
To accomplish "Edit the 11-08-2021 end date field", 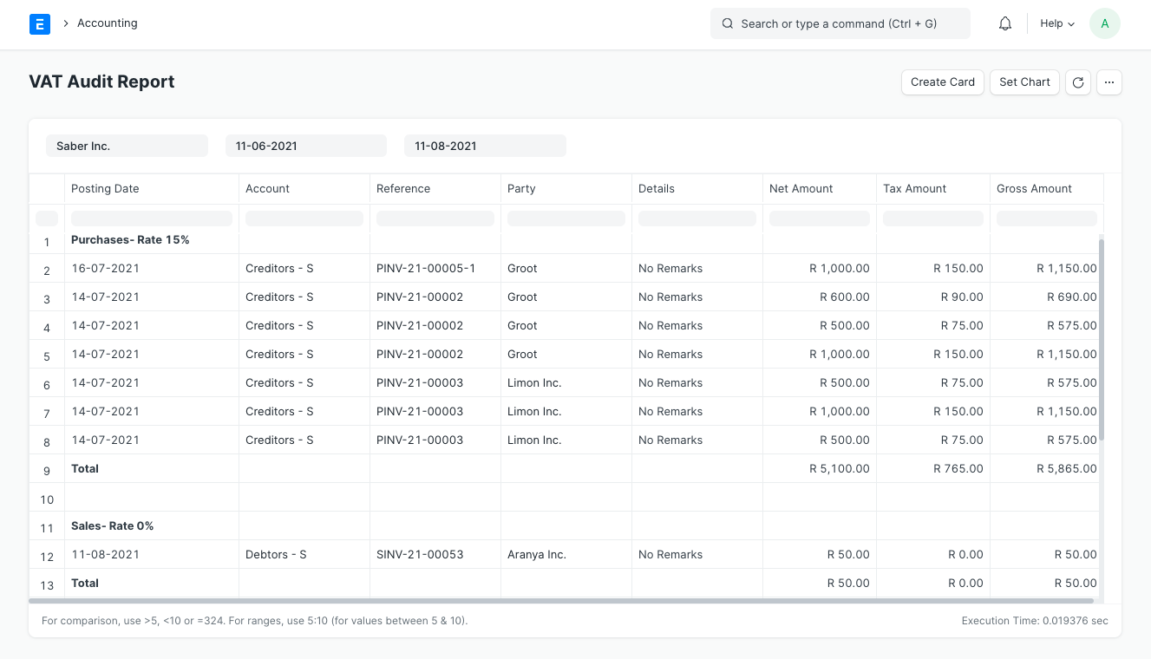I will (485, 146).
